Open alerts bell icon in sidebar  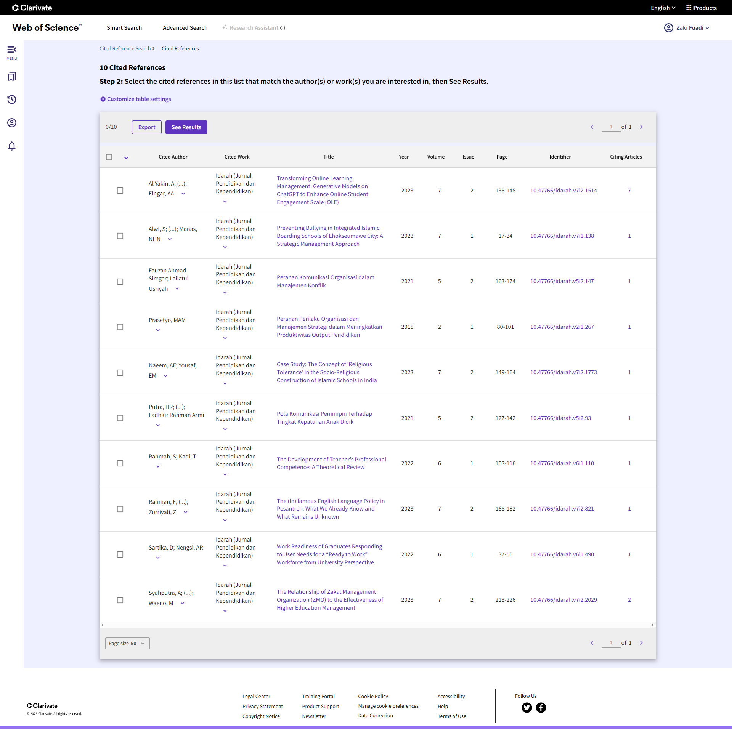(x=12, y=146)
